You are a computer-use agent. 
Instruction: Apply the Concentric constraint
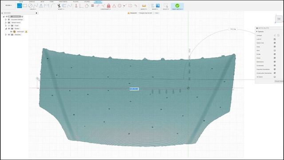(x=119, y=6)
